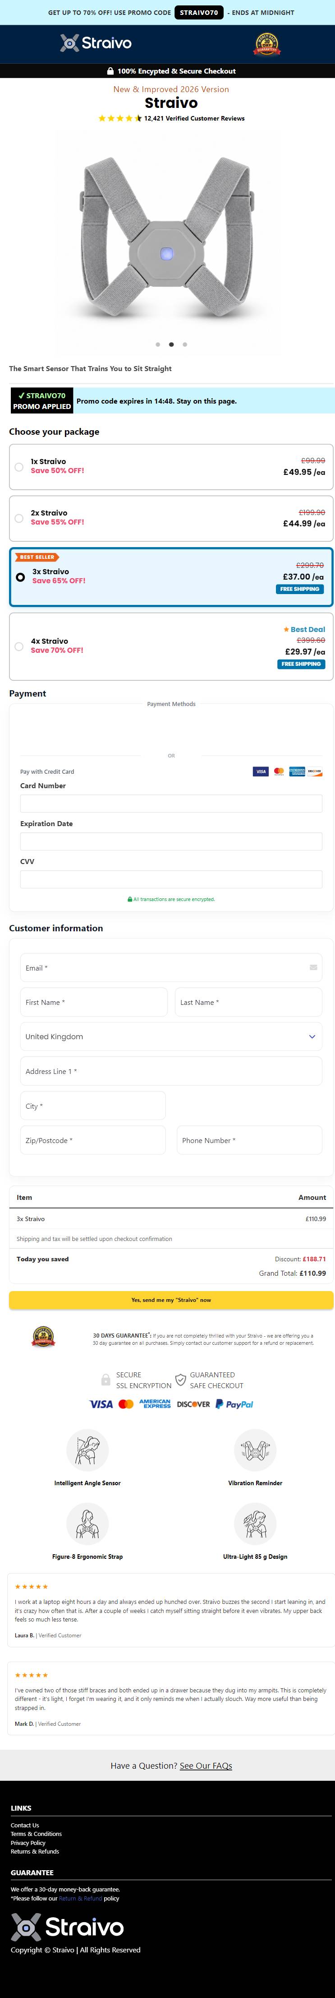
Task: Focus the City field
Action: (x=93, y=1106)
